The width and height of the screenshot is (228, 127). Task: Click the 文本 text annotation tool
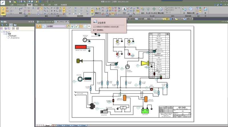click(x=124, y=10)
